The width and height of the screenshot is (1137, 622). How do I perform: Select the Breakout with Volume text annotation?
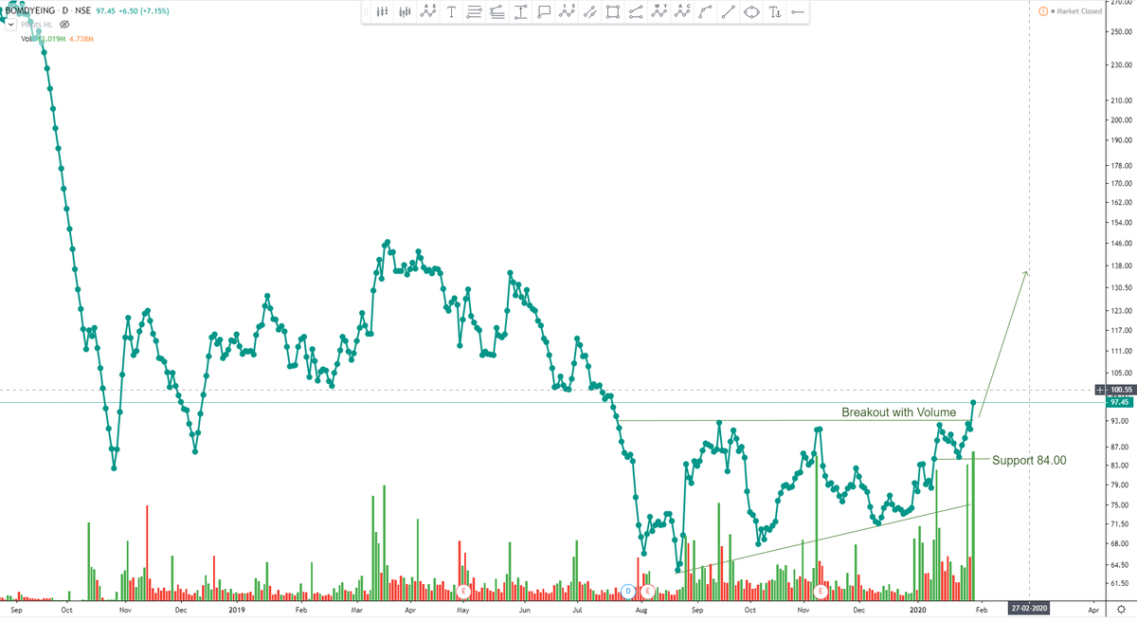(898, 412)
